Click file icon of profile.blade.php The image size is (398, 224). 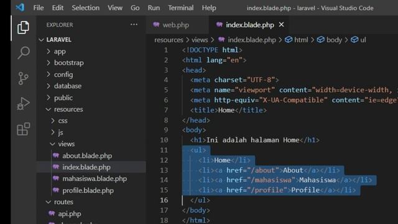56,190
